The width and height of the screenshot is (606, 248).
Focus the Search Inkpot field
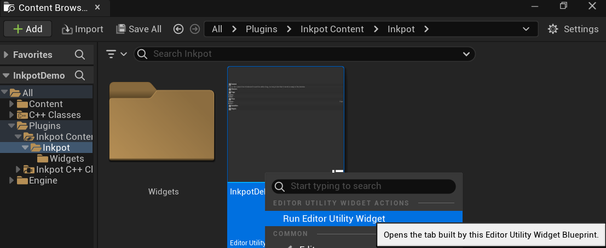304,54
